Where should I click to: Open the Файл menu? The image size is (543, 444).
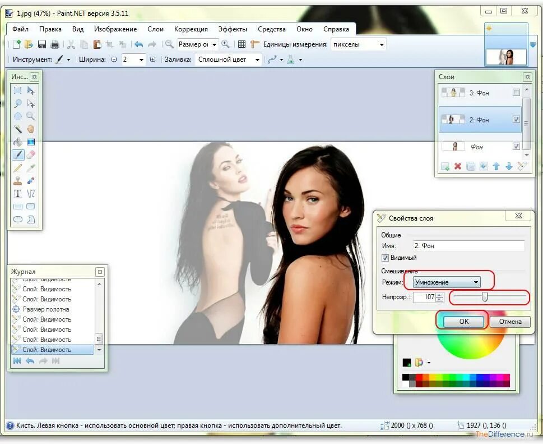point(20,29)
